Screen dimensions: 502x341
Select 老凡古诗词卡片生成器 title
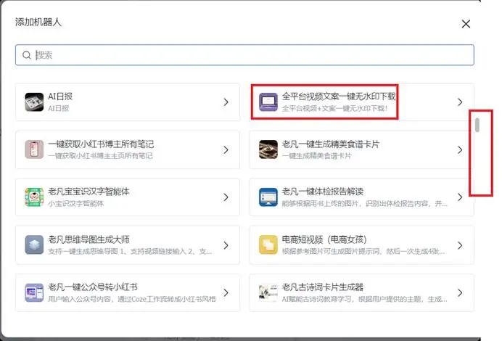tap(322, 287)
